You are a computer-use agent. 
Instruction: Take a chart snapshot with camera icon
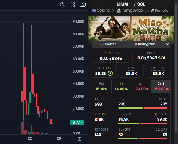click(83, 5)
